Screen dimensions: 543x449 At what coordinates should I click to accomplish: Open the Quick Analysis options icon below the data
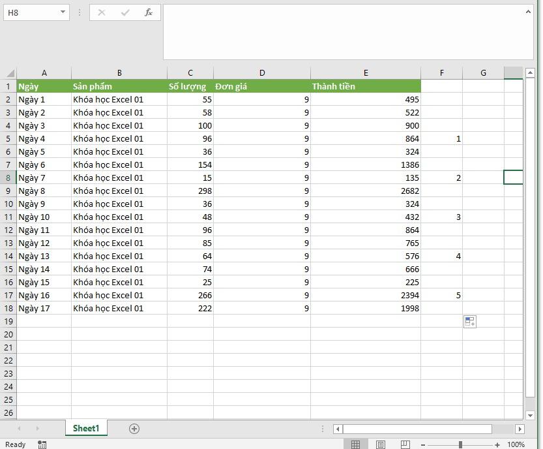pos(469,321)
